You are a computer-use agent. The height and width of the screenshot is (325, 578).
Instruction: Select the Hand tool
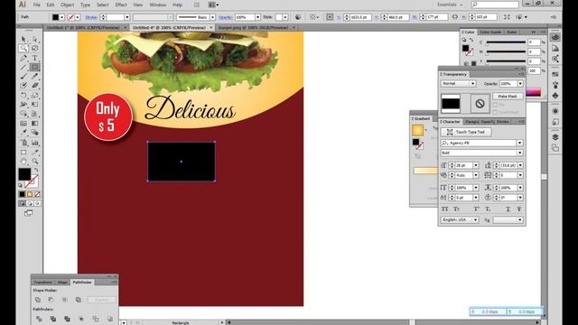pos(23,161)
